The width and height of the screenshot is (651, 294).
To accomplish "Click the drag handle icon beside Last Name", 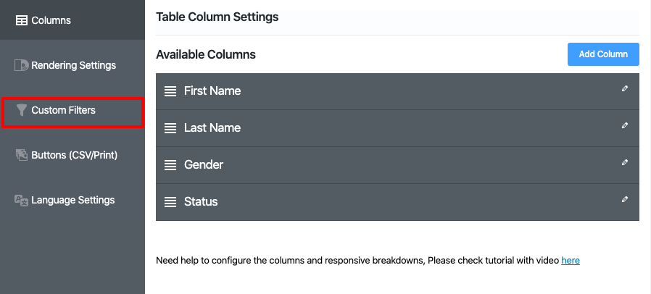I will [x=170, y=128].
